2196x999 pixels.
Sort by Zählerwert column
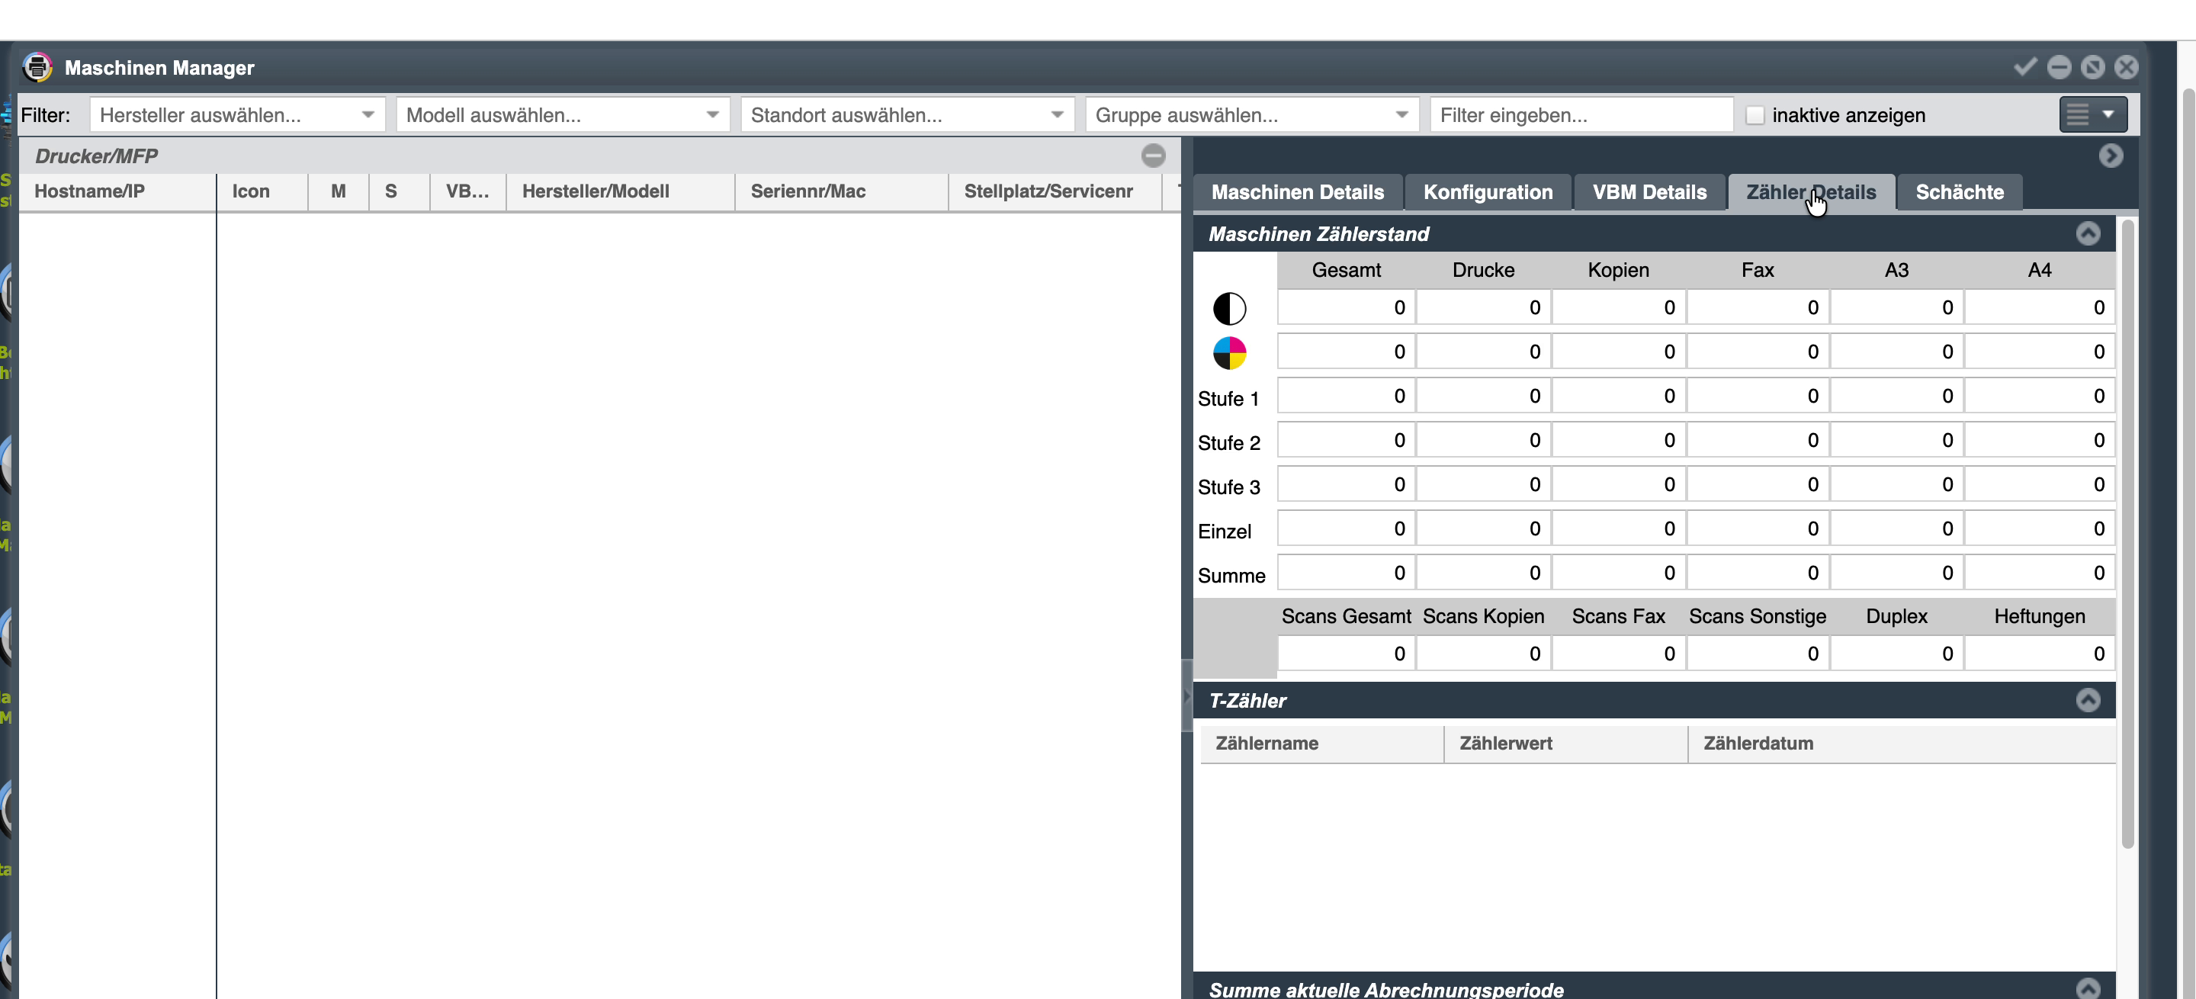point(1566,744)
